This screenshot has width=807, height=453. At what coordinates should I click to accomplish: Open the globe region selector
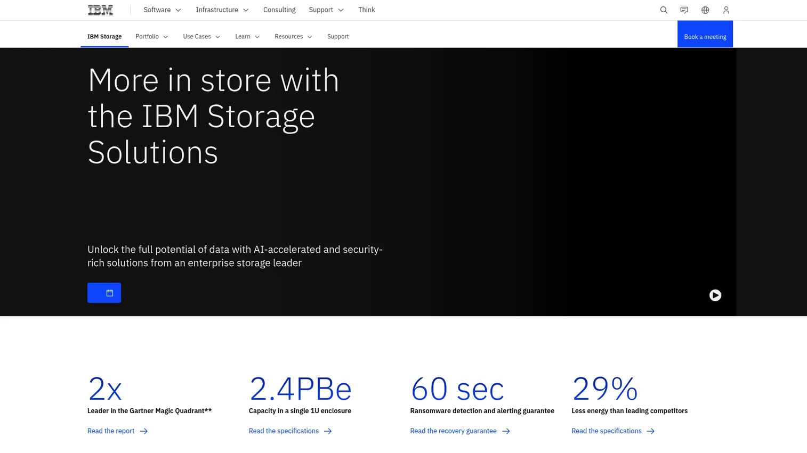tap(705, 10)
